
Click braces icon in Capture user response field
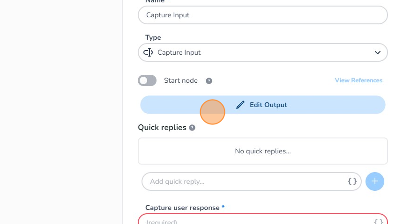click(x=378, y=221)
